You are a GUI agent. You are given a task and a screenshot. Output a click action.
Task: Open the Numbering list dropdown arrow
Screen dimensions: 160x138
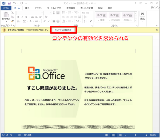pyautogui.click(x=73, y=13)
